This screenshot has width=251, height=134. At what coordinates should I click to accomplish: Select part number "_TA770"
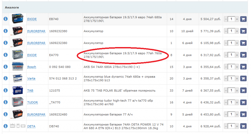(x=55, y=102)
